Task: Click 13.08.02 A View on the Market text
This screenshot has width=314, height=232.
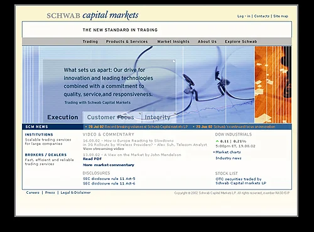Action: click(132, 155)
